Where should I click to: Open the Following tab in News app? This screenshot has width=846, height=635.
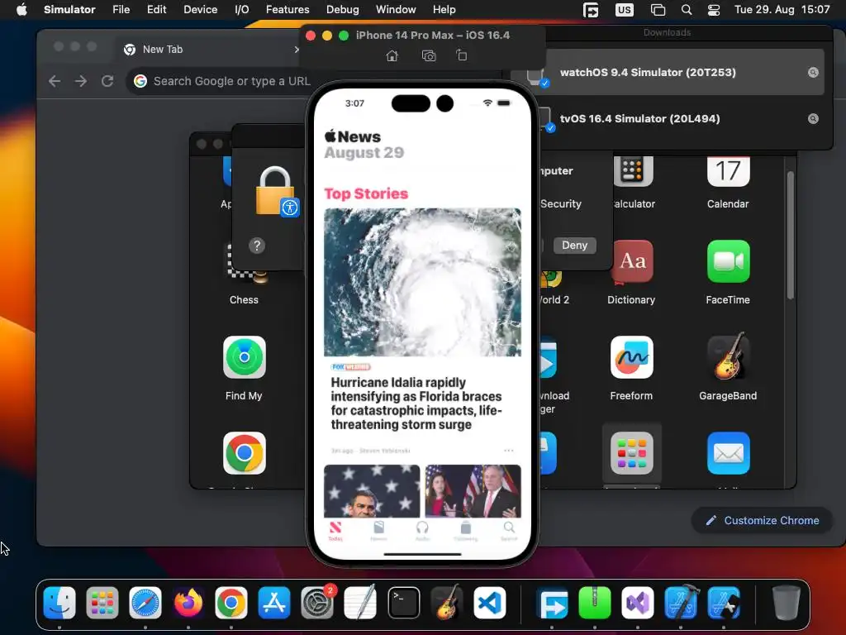pos(466,530)
